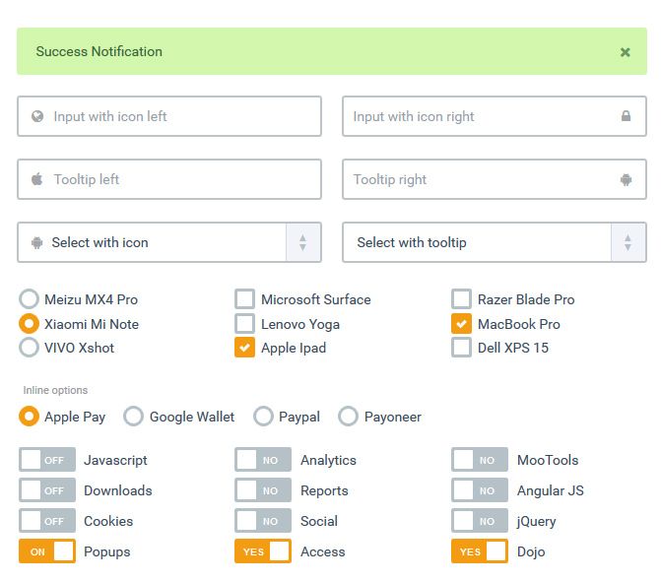Screen dimensions: 661x582
Task: Uncheck the Apple Ipad checkbox
Action: pyautogui.click(x=244, y=348)
